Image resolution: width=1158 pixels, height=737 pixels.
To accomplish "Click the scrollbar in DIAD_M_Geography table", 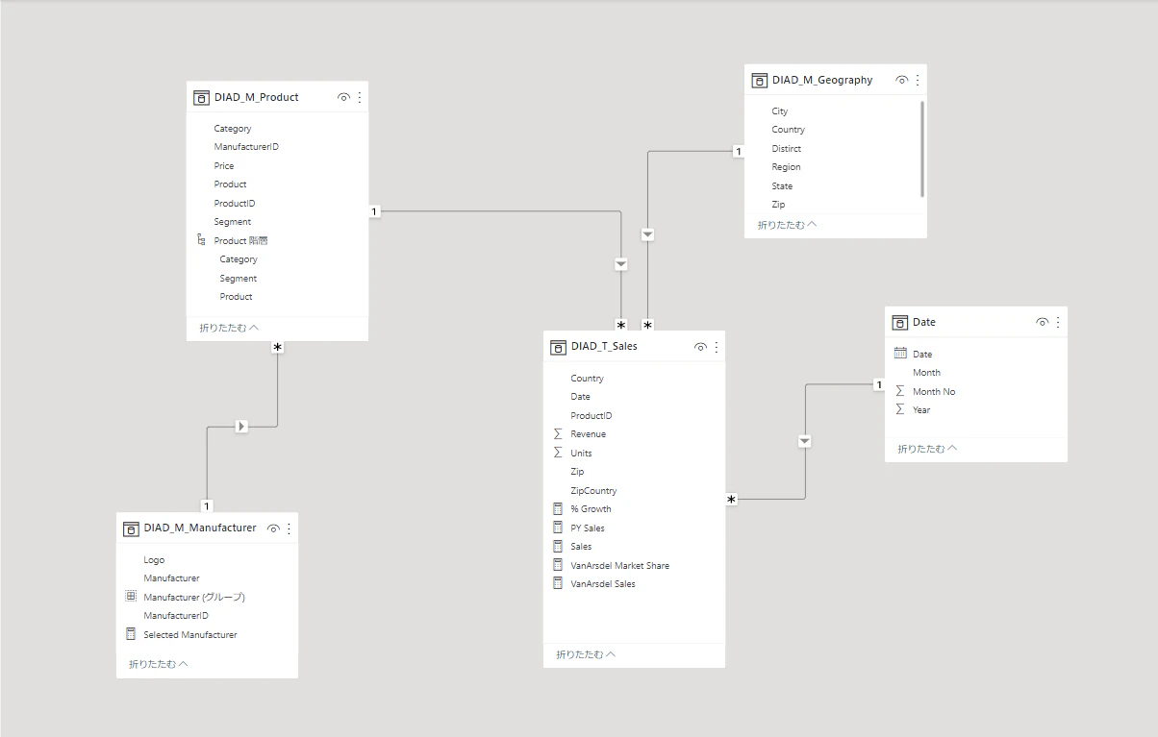I will [x=922, y=149].
